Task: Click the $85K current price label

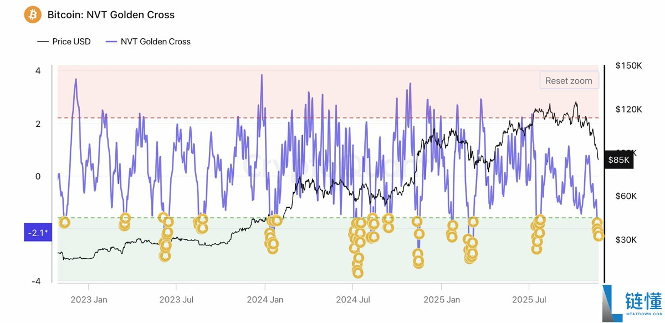Action: (x=618, y=159)
